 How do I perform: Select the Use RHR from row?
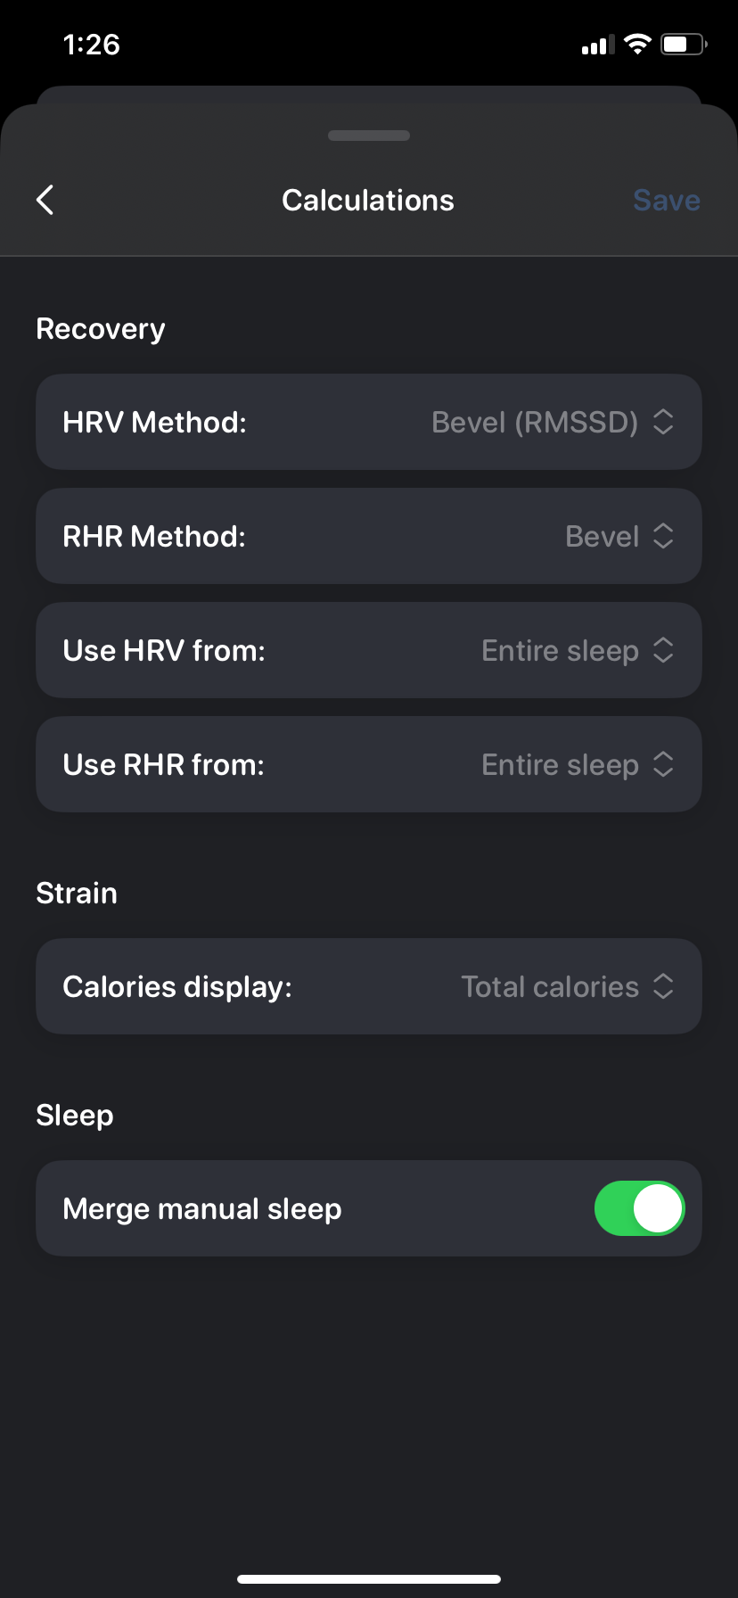tap(369, 764)
